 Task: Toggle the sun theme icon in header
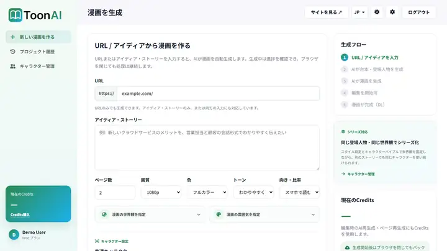click(x=377, y=12)
